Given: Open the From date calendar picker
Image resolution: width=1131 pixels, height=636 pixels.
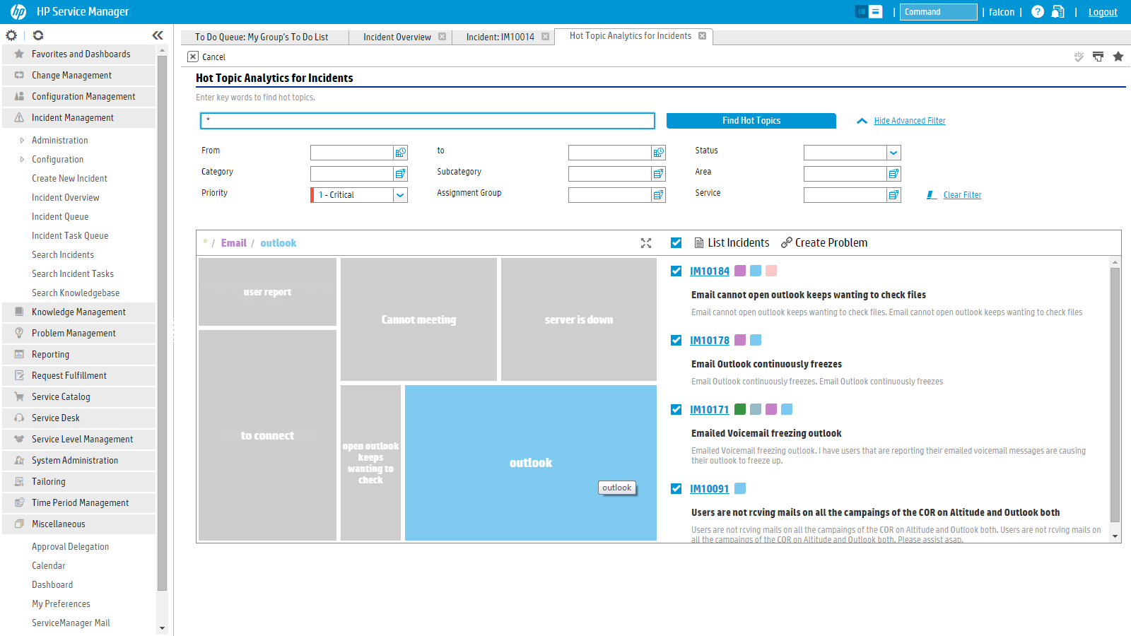Looking at the screenshot, I should [401, 153].
